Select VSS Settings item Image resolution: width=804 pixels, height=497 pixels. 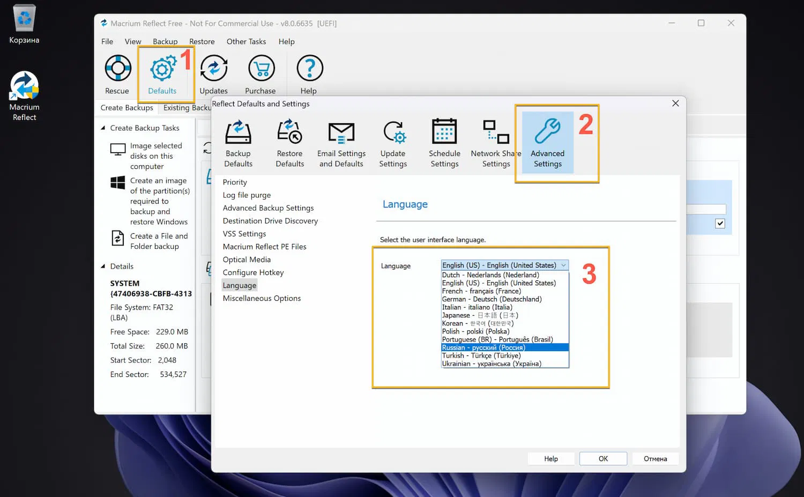pyautogui.click(x=244, y=234)
